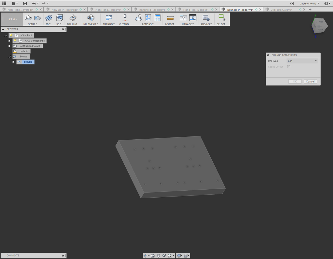Click the Inspect measure ruler icon

coord(170,18)
